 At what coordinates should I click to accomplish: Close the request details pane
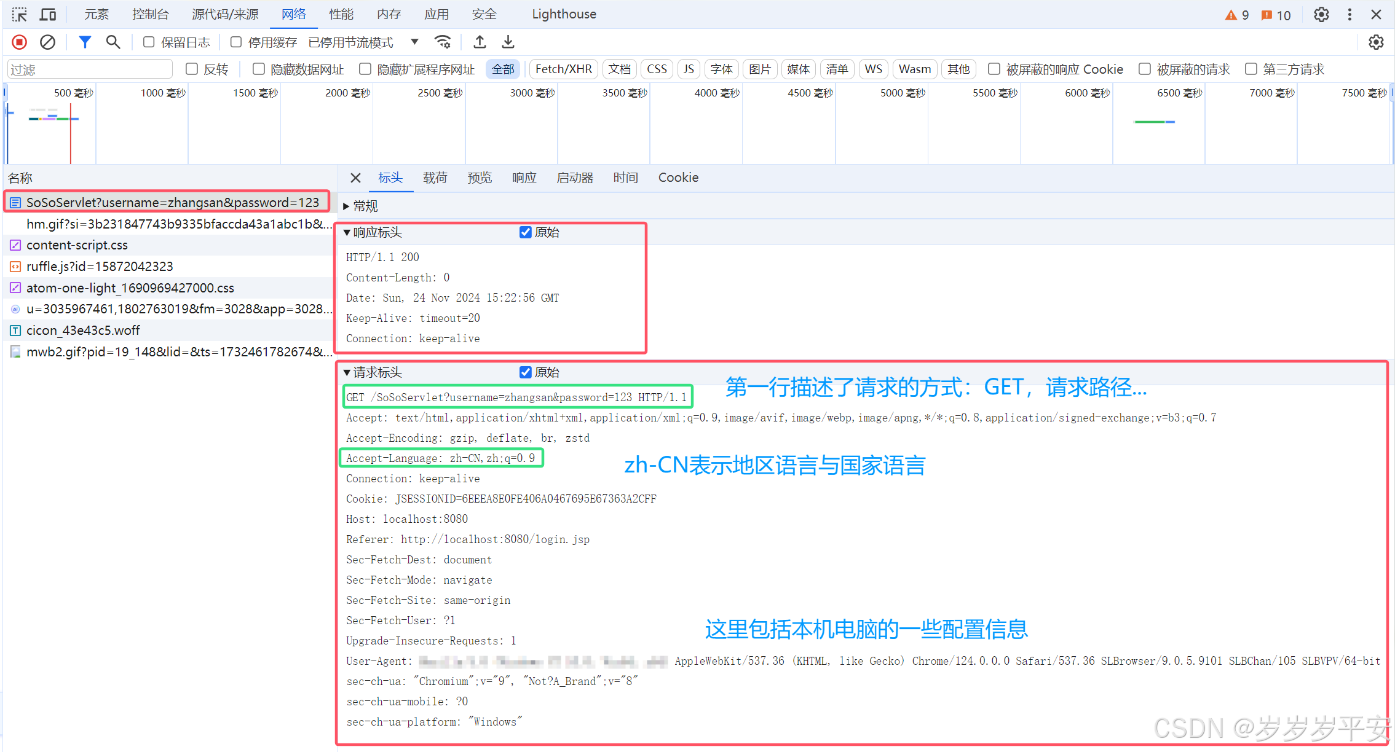tap(355, 178)
